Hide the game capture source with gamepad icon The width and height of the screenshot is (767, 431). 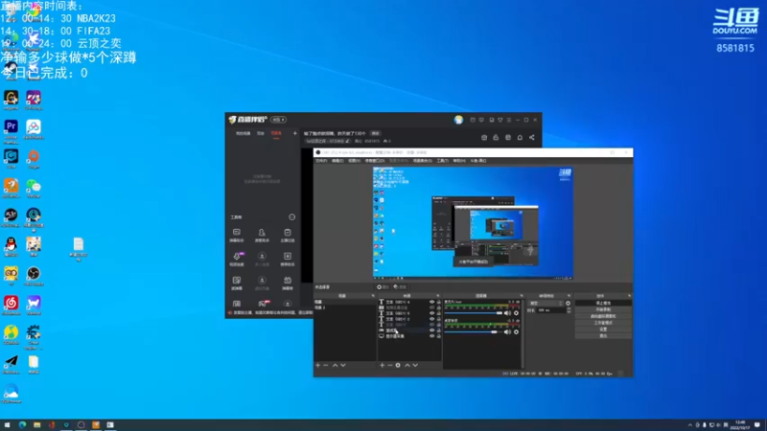pyautogui.click(x=432, y=330)
